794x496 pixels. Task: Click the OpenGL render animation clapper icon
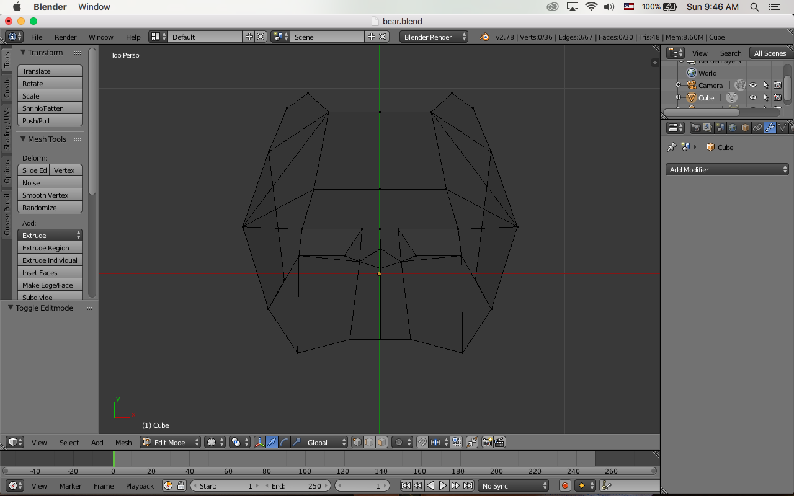click(499, 442)
